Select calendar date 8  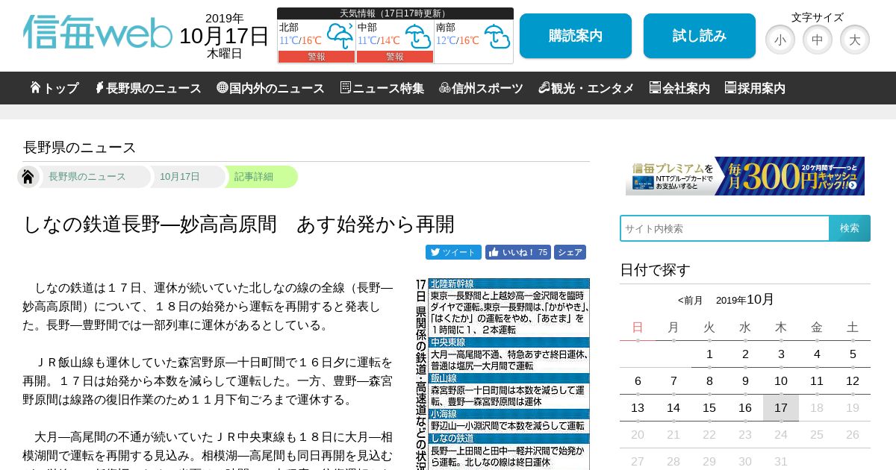pos(709,381)
